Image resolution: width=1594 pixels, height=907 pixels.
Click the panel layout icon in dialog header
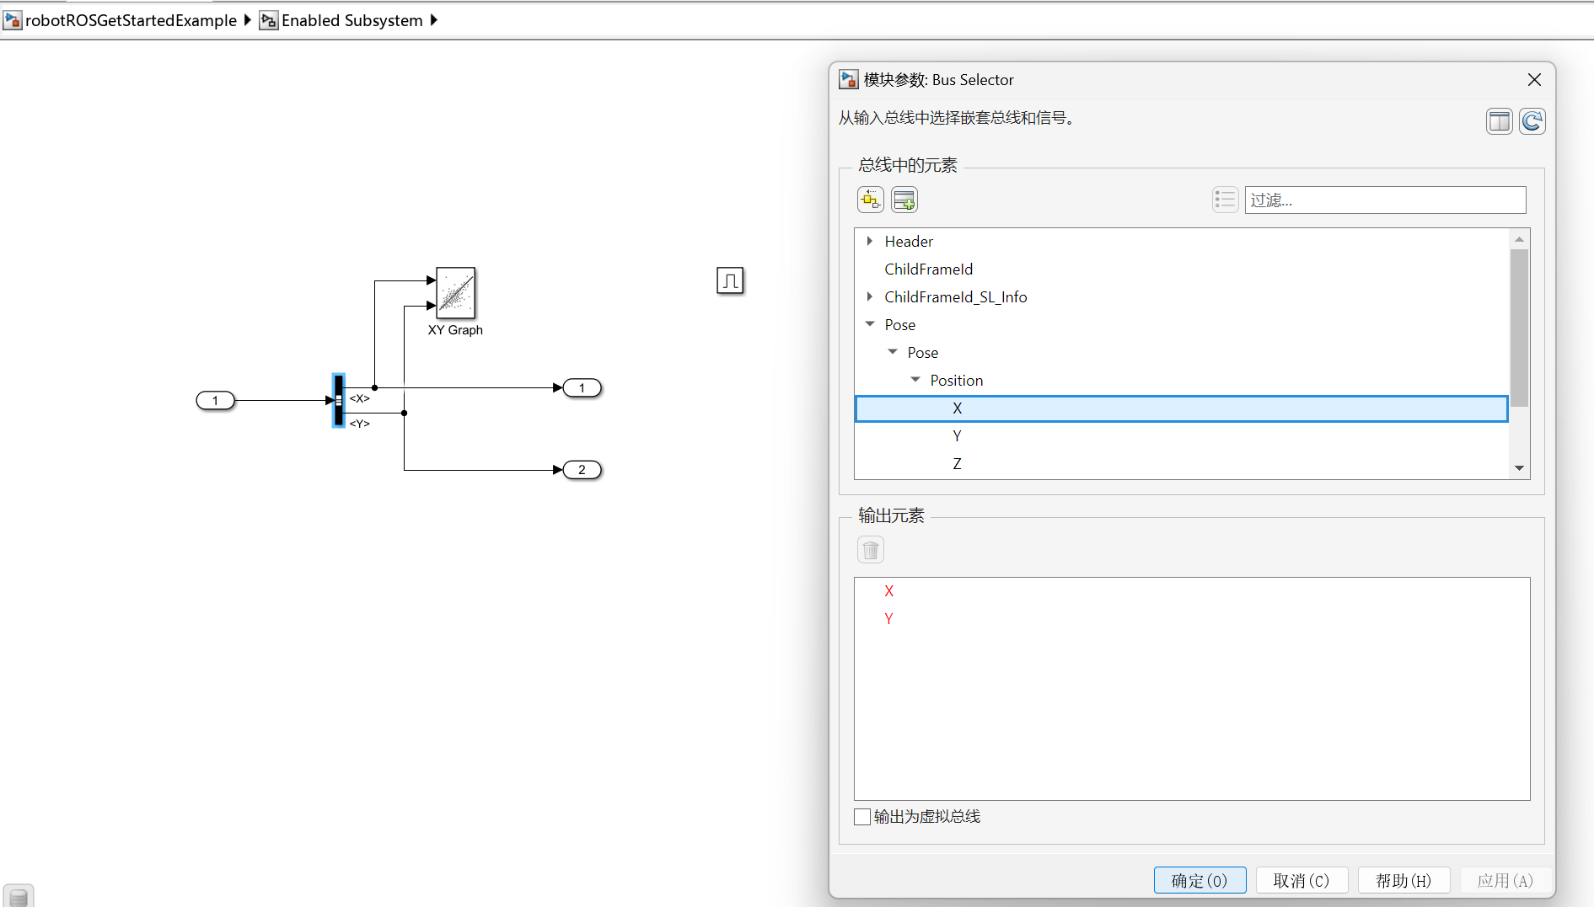point(1500,121)
